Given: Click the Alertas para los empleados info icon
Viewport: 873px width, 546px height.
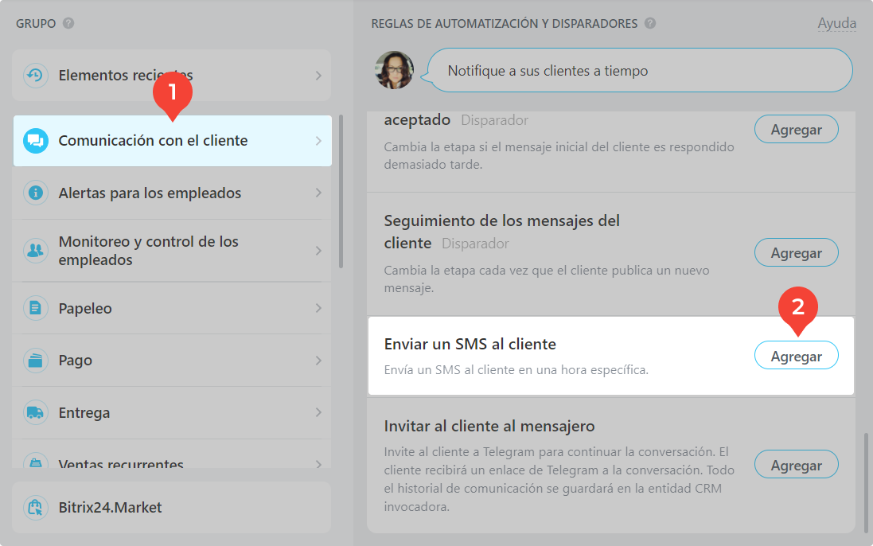Looking at the screenshot, I should point(35,193).
